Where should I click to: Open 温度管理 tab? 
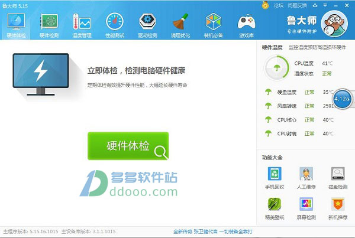[x=82, y=25]
